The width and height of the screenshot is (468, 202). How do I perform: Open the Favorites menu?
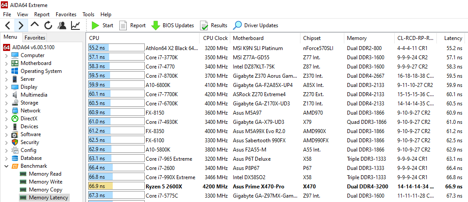point(66,14)
